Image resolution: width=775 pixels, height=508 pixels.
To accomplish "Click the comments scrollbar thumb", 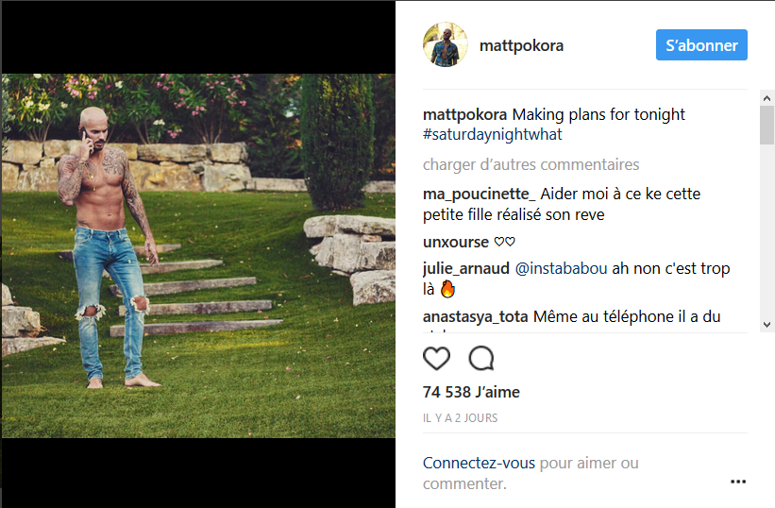I will click(x=767, y=125).
